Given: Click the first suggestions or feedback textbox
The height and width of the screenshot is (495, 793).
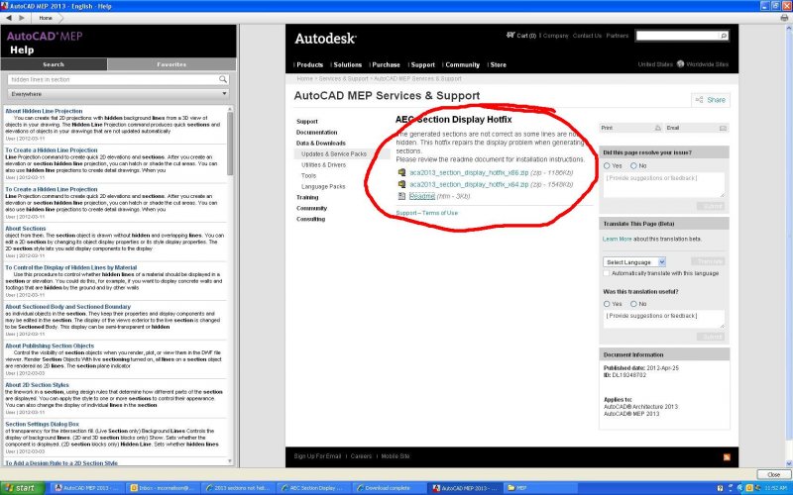Looking at the screenshot, I should point(663,185).
